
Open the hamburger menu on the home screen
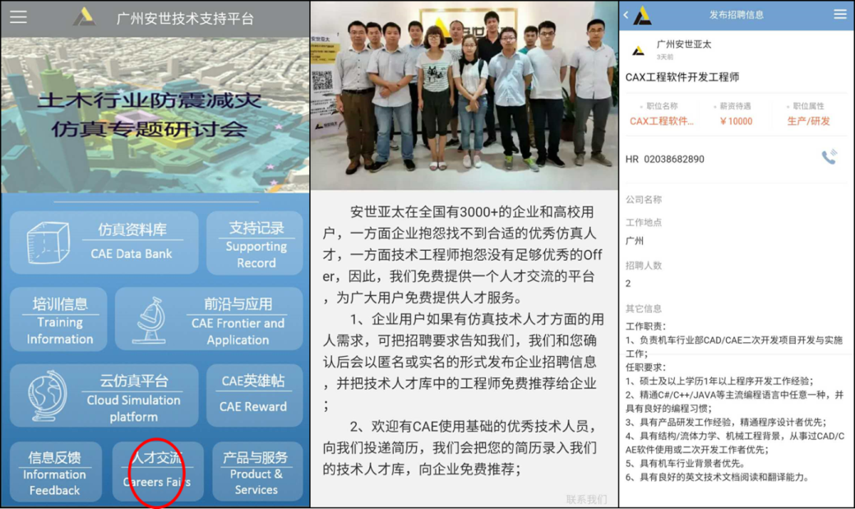pos(18,17)
